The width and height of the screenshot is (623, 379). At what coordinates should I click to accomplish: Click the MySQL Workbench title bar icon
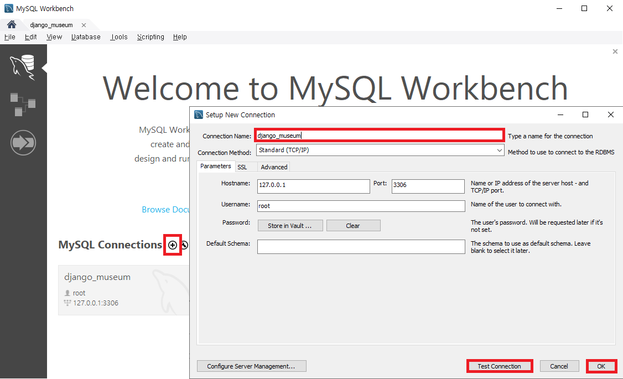click(9, 8)
